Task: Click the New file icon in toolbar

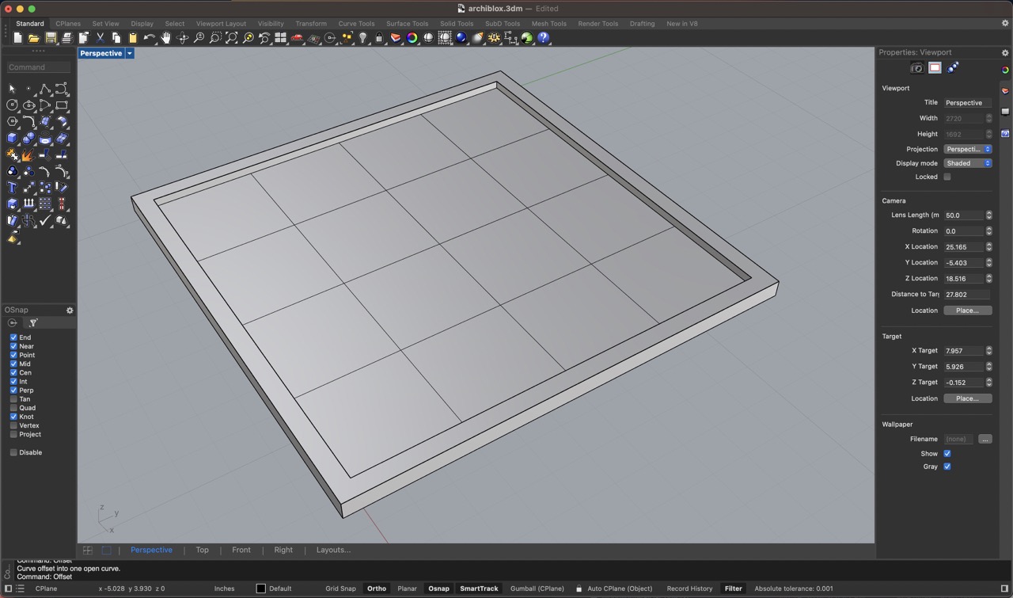Action: [17, 38]
